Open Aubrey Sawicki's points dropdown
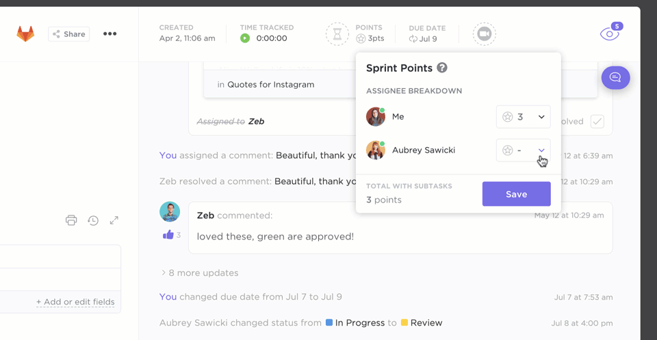Screen dimensions: 657x340 pyautogui.click(x=523, y=151)
